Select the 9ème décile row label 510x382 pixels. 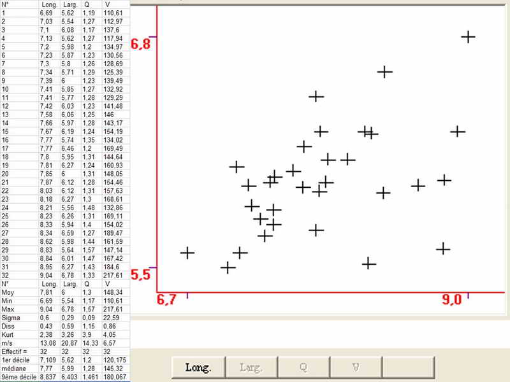click(18, 374)
